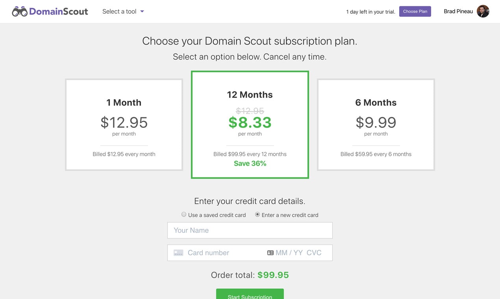The image size is (500, 299).
Task: Select the Enter a new credit card option
Action: point(257,214)
